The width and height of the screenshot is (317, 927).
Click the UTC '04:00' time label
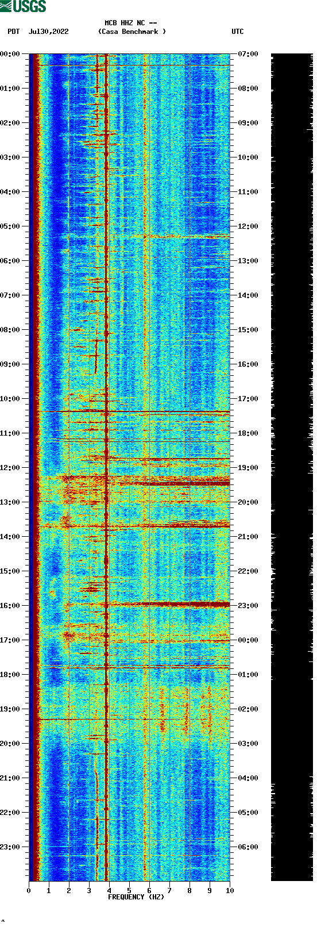[248, 778]
